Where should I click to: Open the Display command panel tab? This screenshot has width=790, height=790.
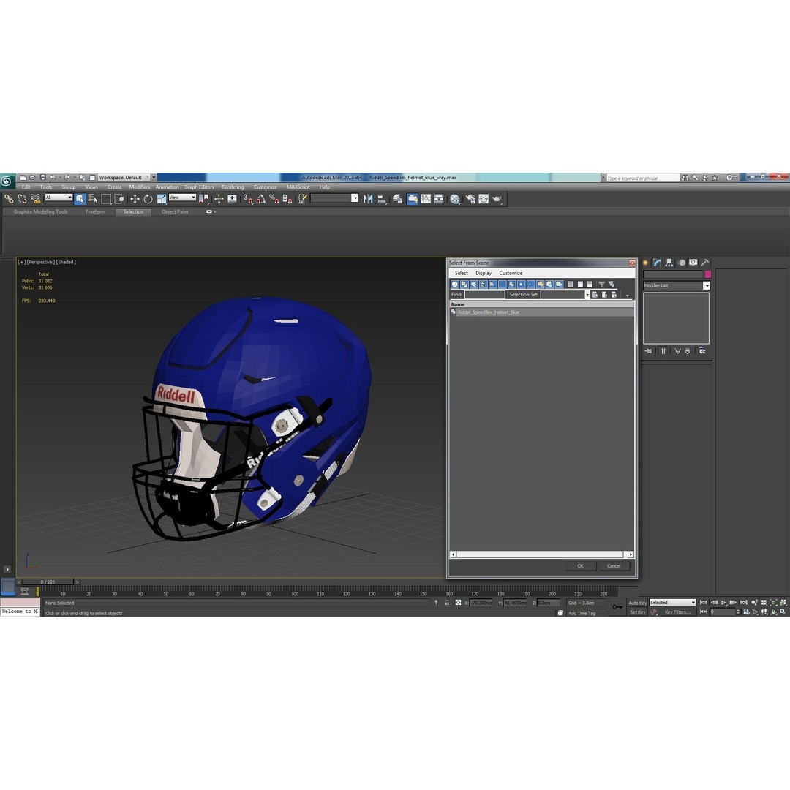[x=693, y=263]
